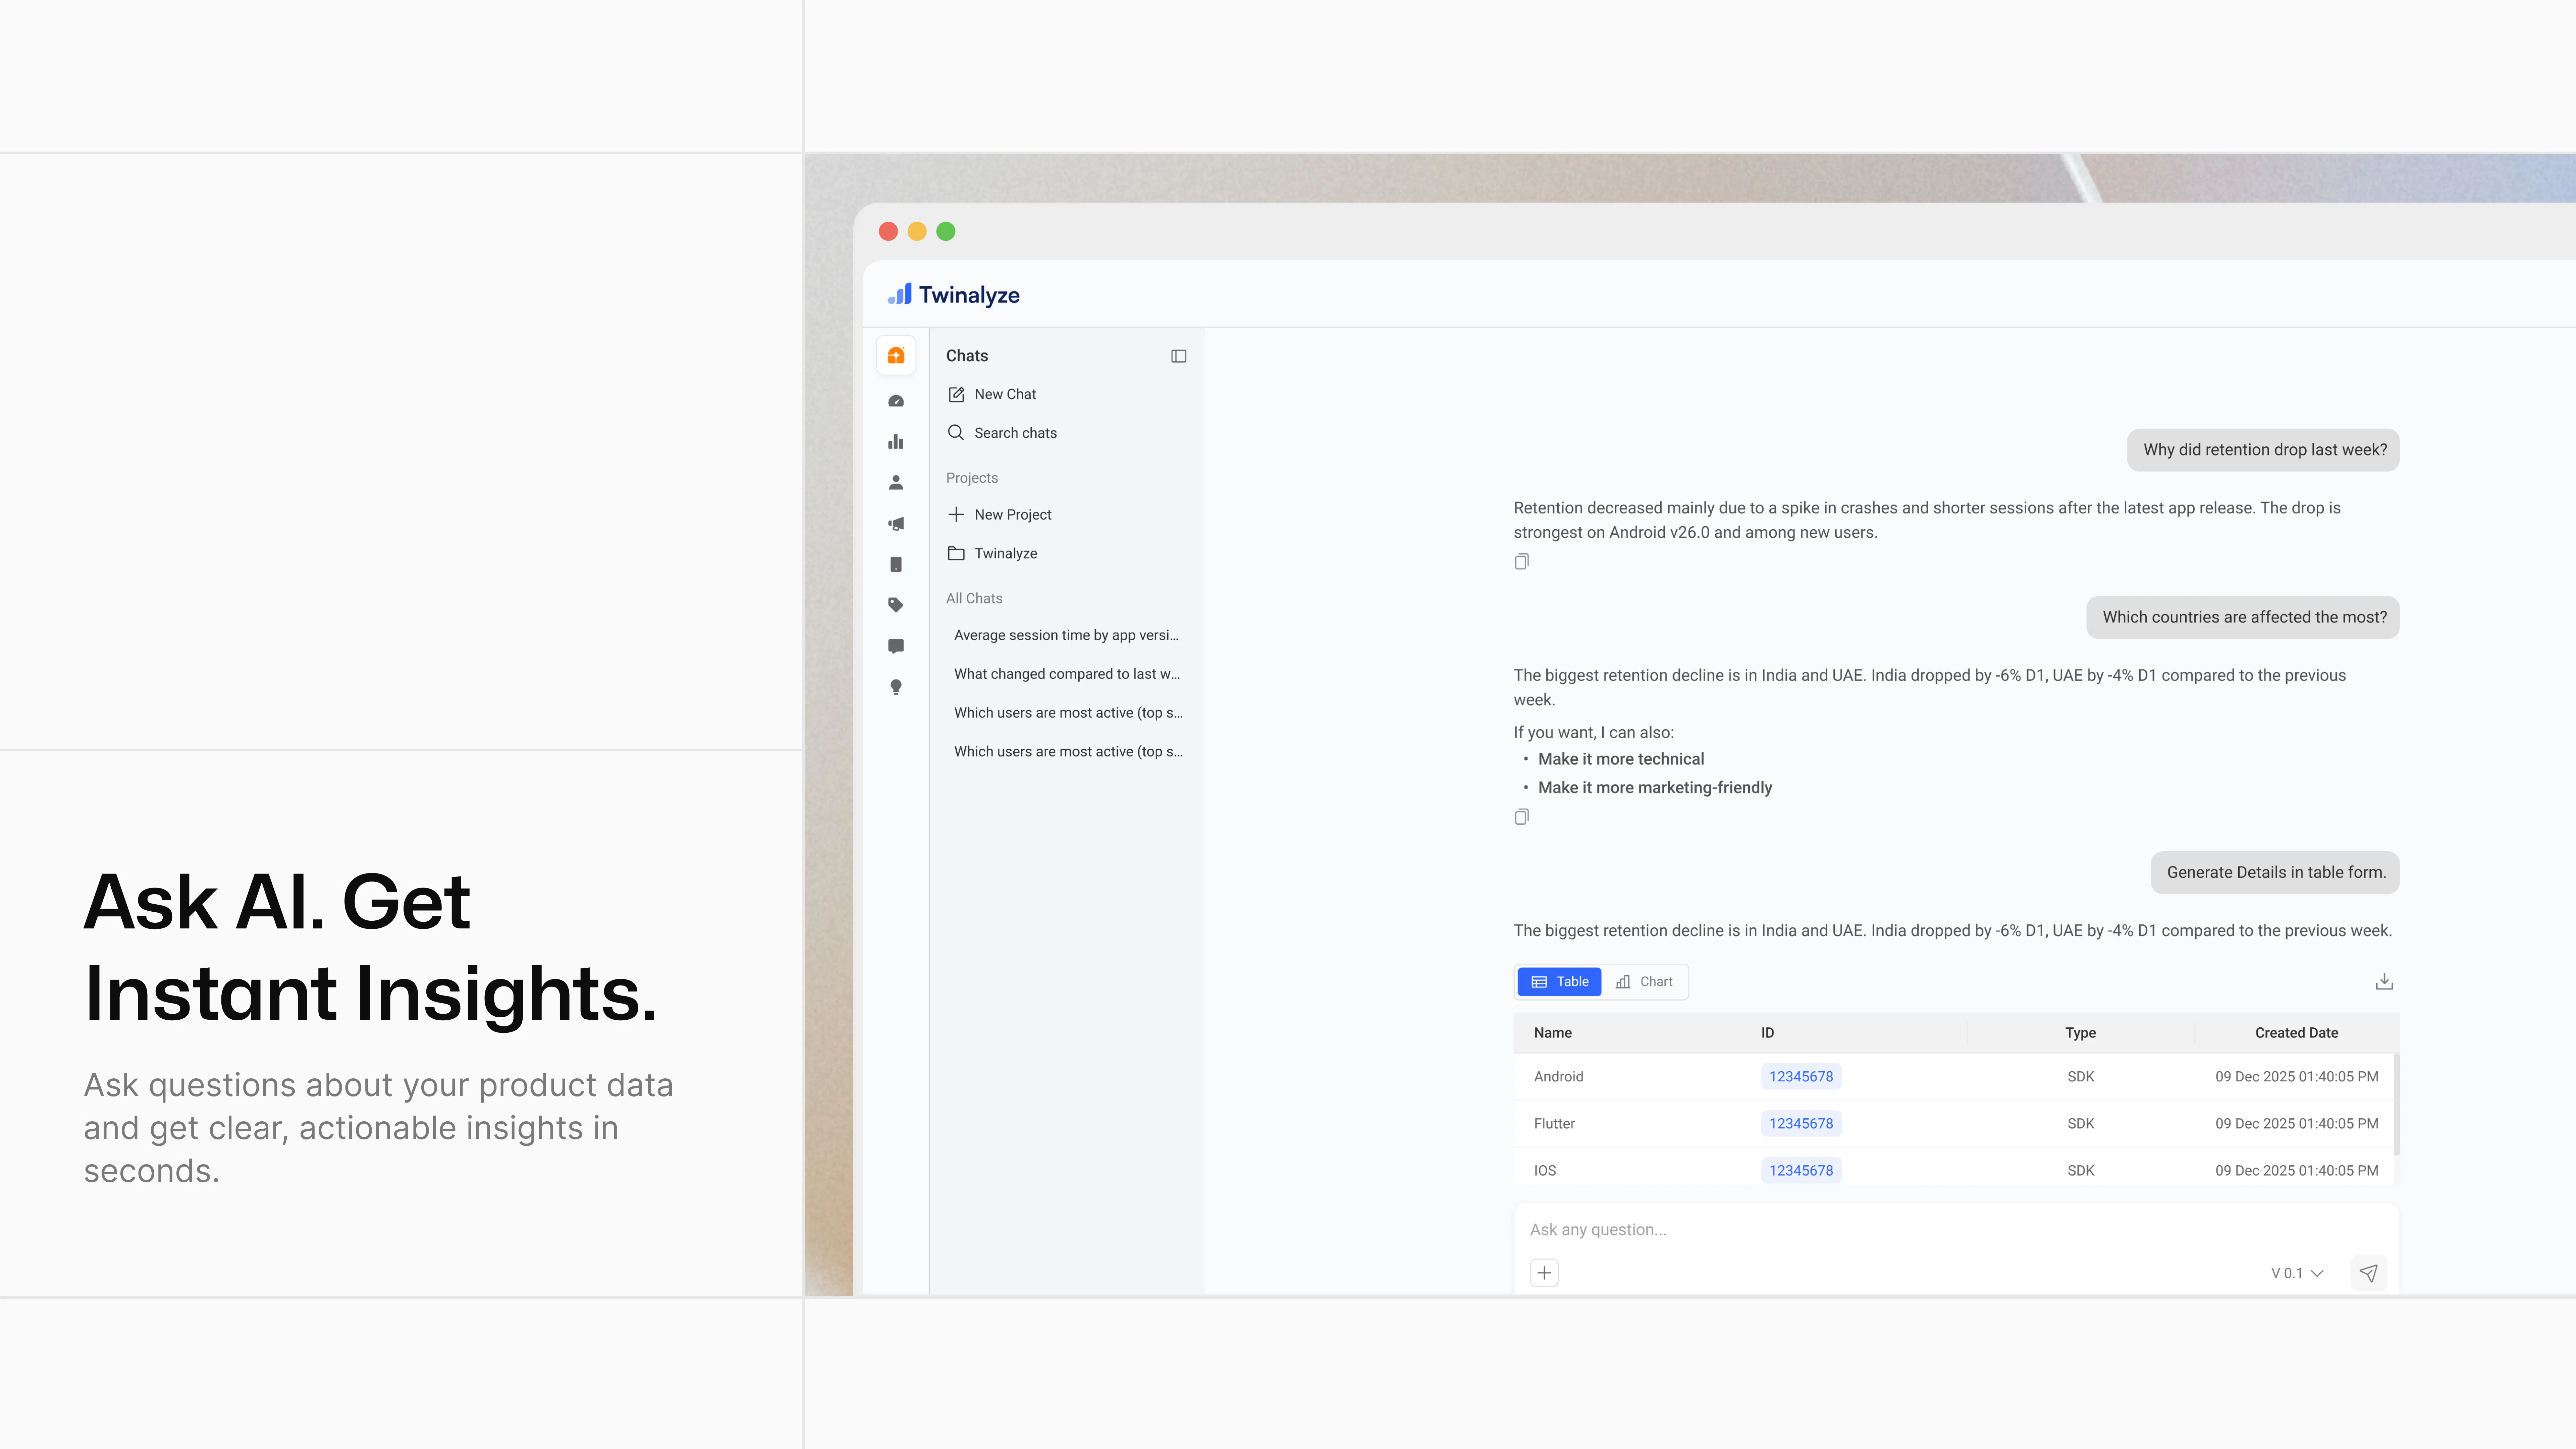Click the plus attachment button
This screenshot has width=2576, height=1449.
(1544, 1273)
